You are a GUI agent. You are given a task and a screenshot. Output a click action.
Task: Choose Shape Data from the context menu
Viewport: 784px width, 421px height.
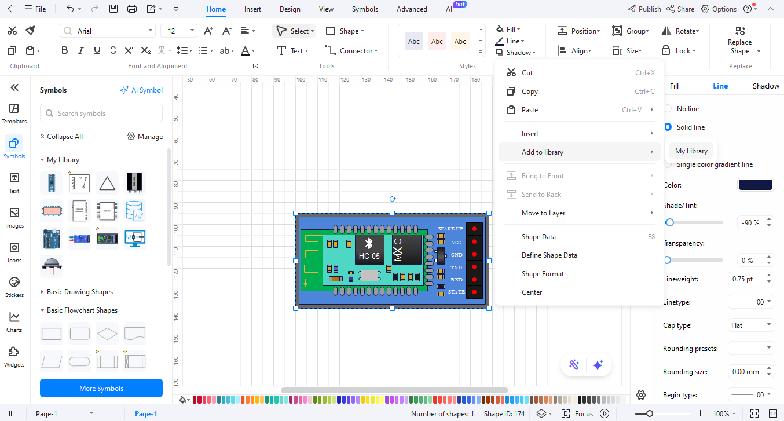pyautogui.click(x=579, y=236)
